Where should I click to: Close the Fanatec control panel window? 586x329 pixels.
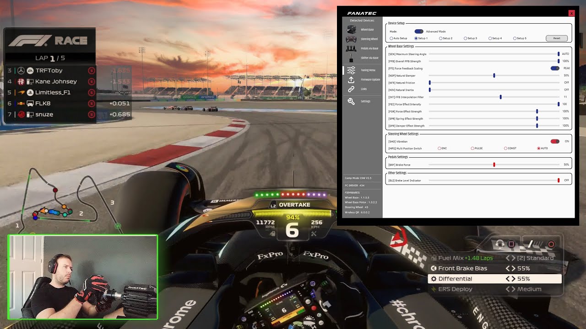[x=571, y=13]
